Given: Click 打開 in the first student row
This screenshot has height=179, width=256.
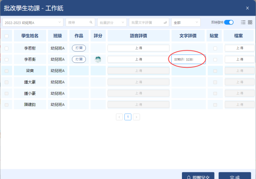Looking at the screenshot, I should [x=79, y=48].
